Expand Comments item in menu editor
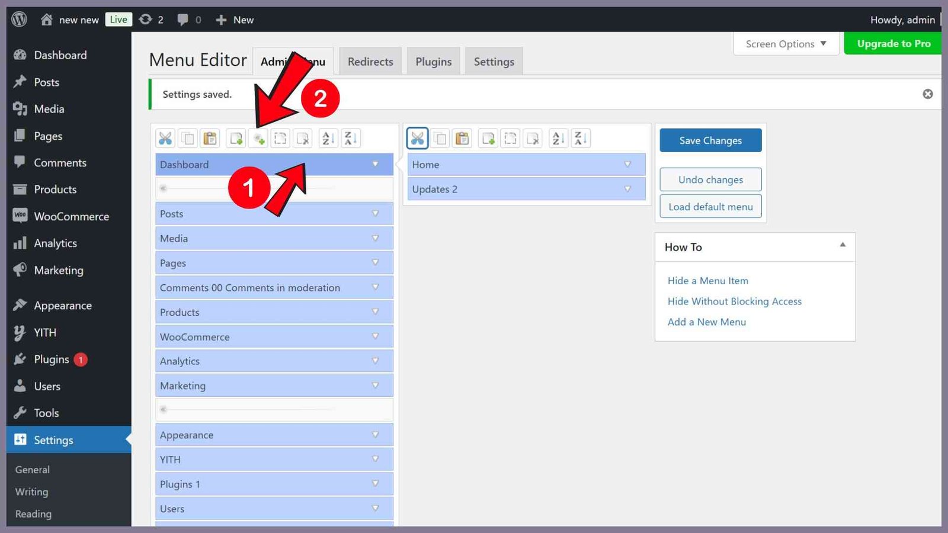The image size is (948, 533). tap(375, 287)
